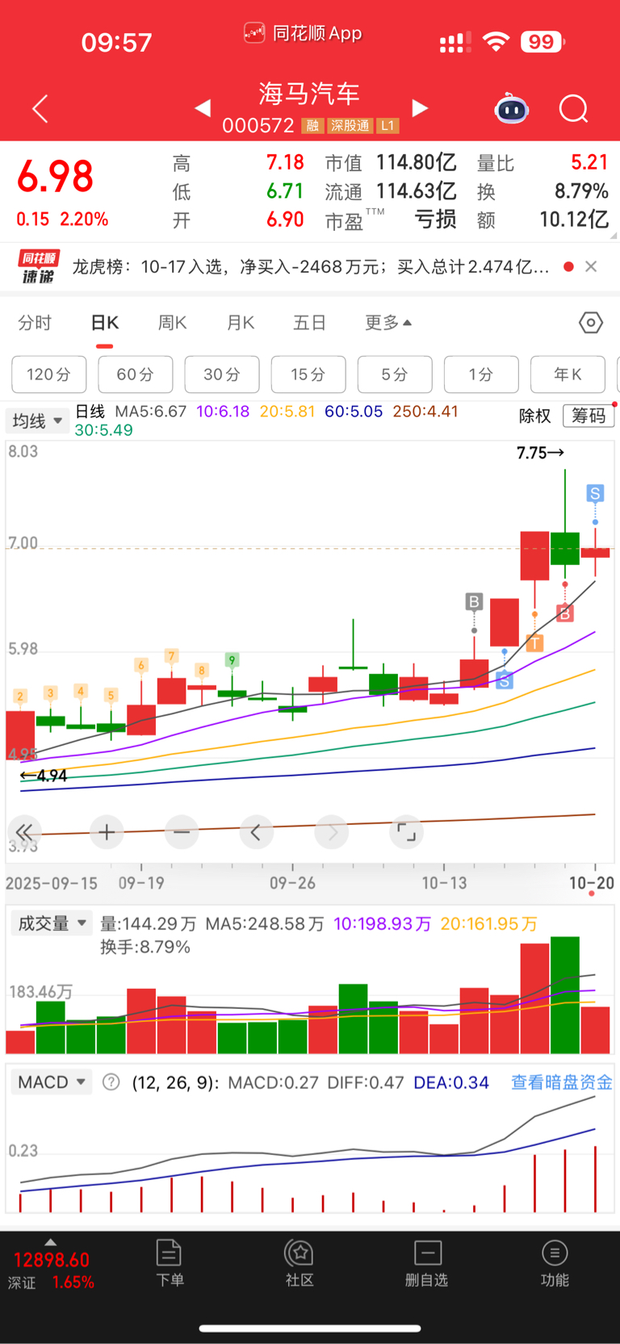Tap the tallest green volume bar
This screenshot has width=620, height=1344.
[565, 994]
